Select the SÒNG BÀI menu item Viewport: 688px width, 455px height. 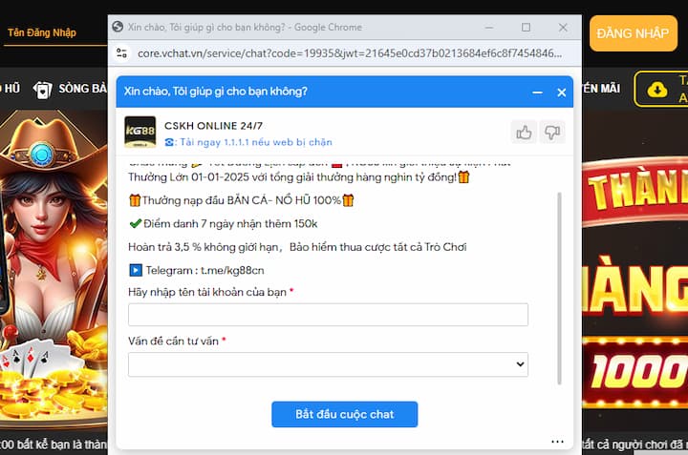(x=82, y=89)
